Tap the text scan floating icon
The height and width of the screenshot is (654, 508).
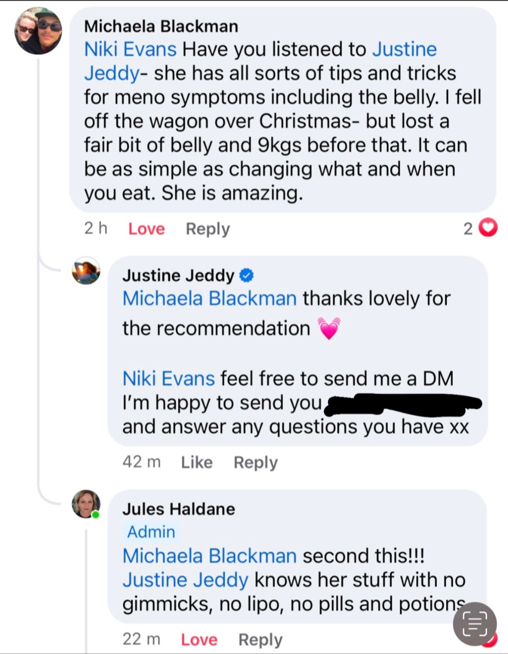[x=475, y=624]
